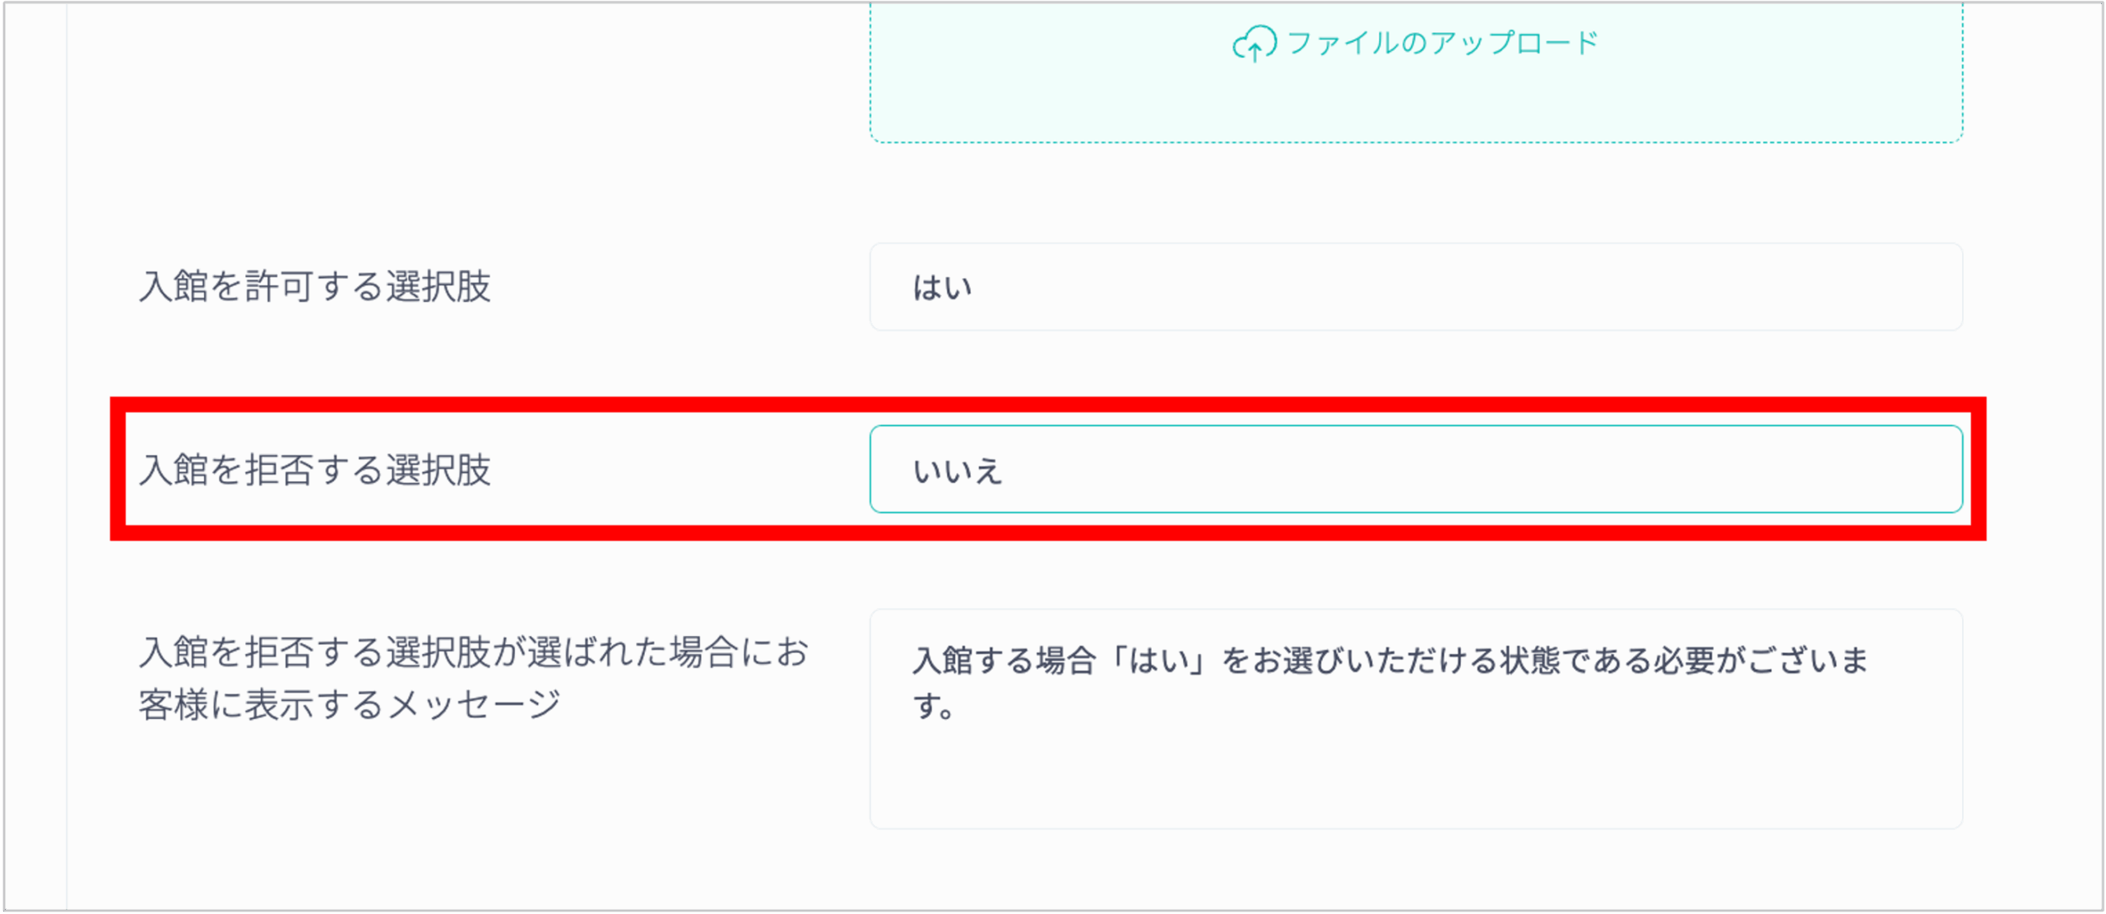The width and height of the screenshot is (2106, 914).
Task: Focus the 入館を拒否する選択肢 input field
Action: click(x=1415, y=470)
